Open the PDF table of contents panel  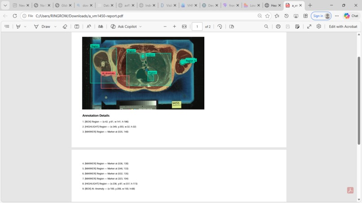point(7,26)
